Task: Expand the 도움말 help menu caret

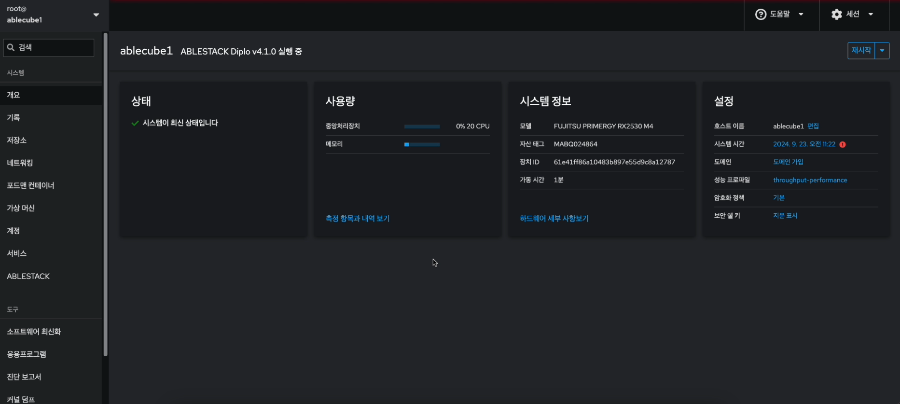Action: point(801,14)
